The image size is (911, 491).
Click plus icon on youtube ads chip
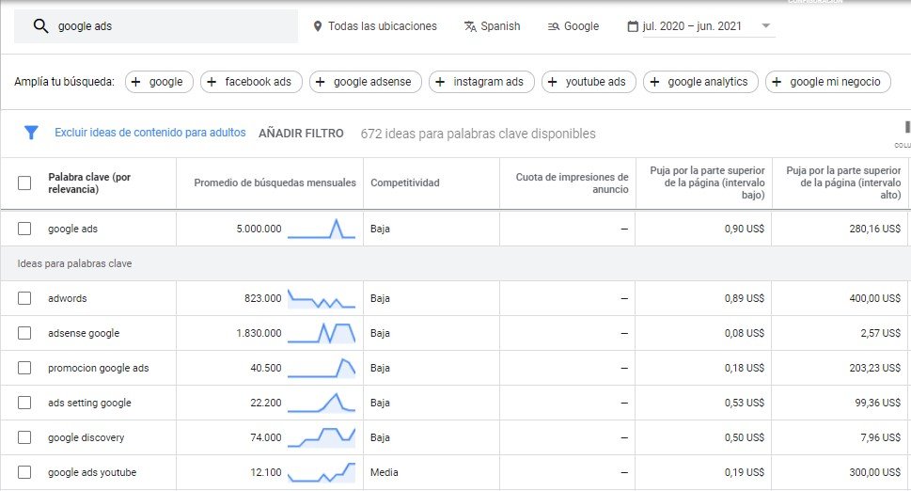pos(553,82)
